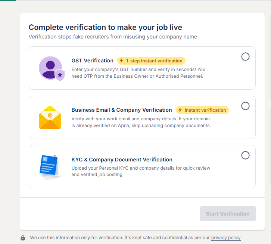Open the privacy policy link
This screenshot has height=244, width=271.
(x=226, y=238)
